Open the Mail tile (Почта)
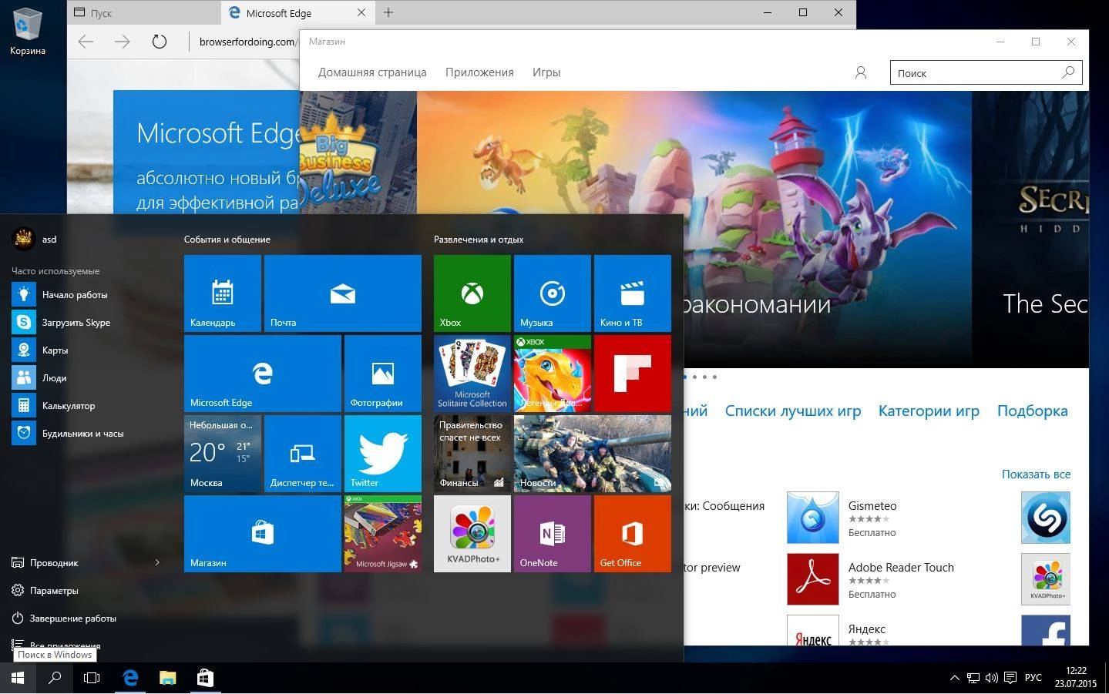 point(343,293)
